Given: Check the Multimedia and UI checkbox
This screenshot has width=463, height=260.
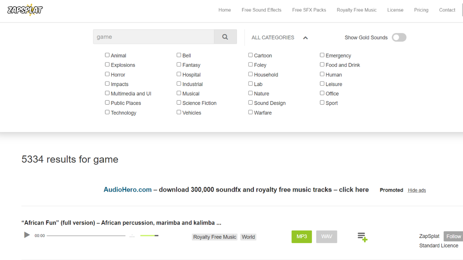Looking at the screenshot, I should 107,93.
